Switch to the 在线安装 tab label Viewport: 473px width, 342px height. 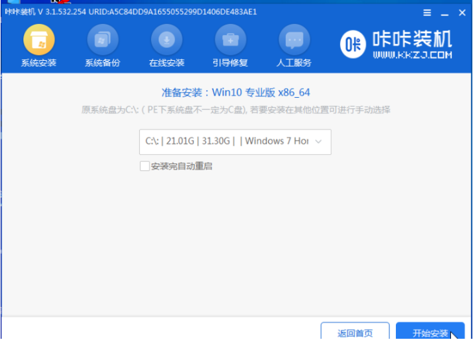click(167, 63)
